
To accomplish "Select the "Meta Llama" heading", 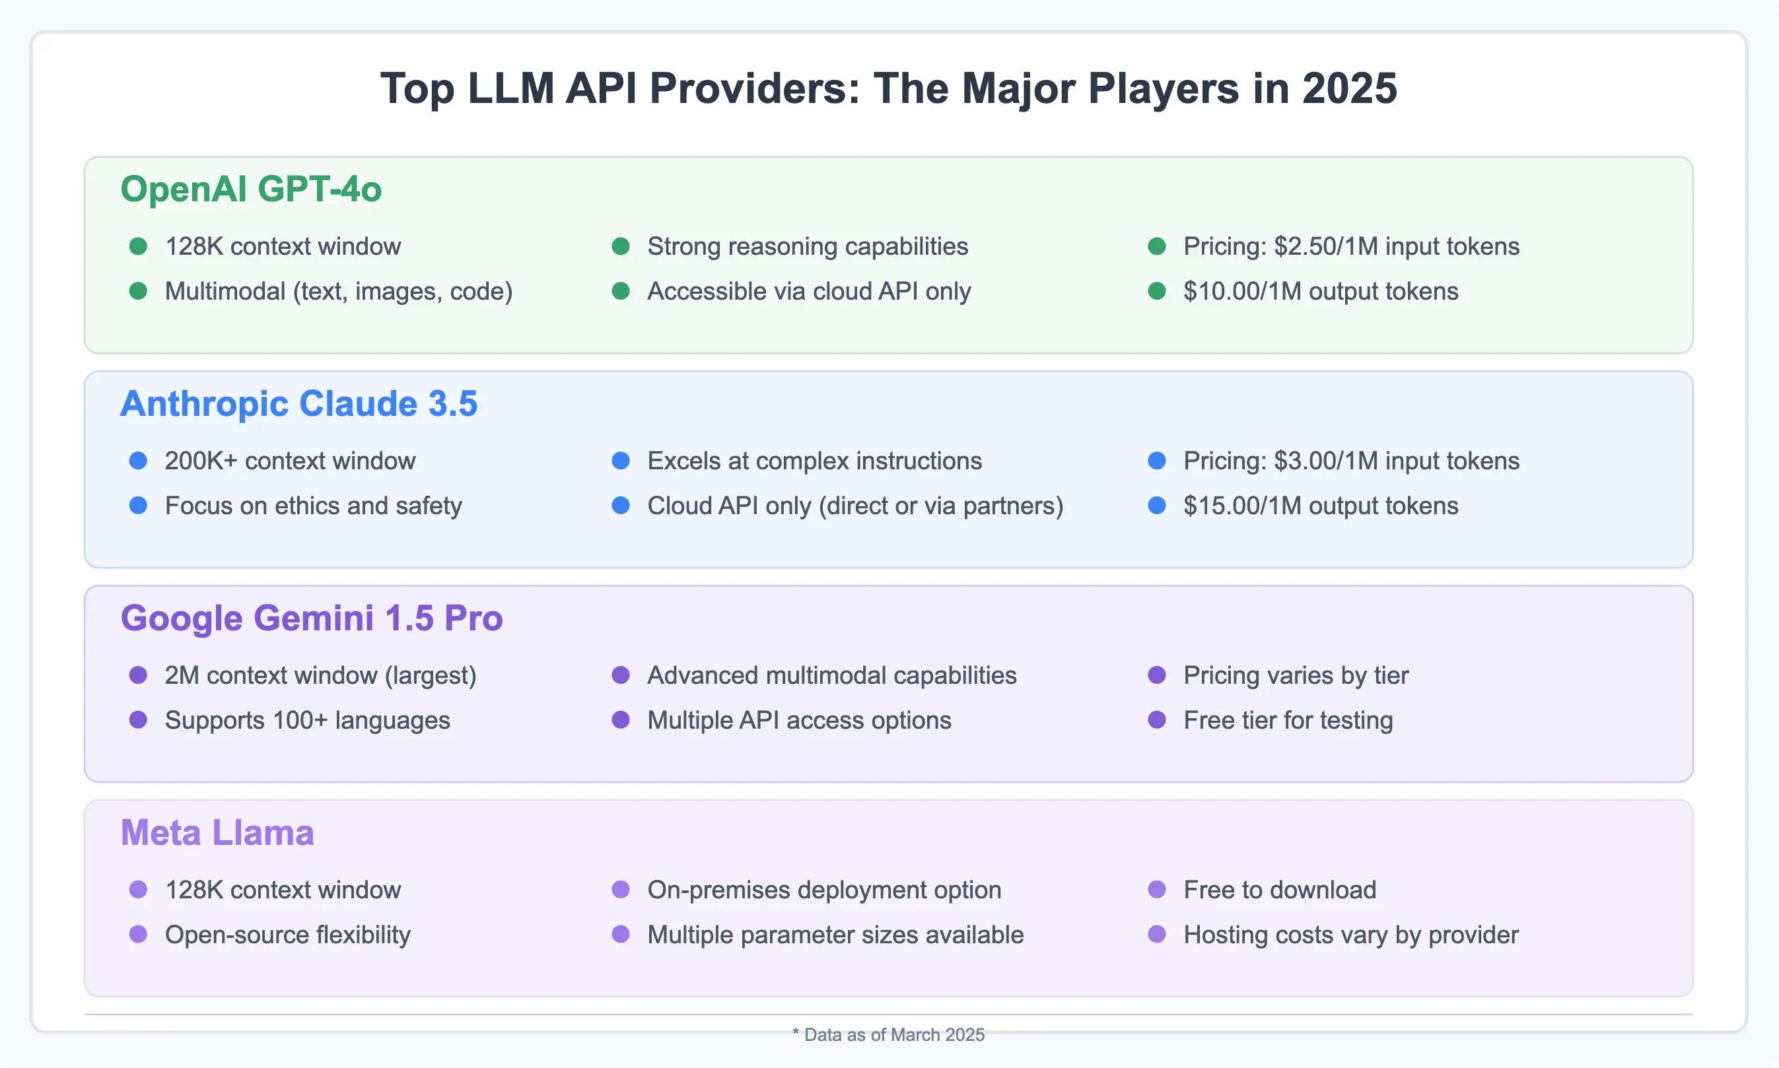I will [217, 832].
